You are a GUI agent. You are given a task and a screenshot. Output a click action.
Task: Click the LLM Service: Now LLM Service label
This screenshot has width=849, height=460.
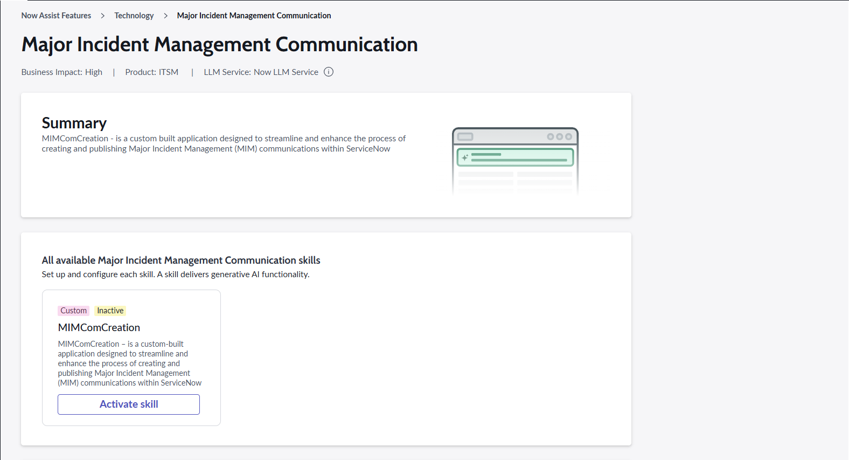click(x=261, y=72)
